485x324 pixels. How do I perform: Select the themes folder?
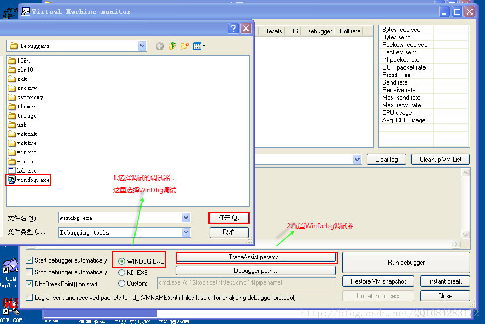22,107
